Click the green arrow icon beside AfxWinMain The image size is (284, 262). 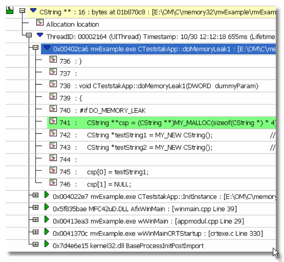coord(46,208)
